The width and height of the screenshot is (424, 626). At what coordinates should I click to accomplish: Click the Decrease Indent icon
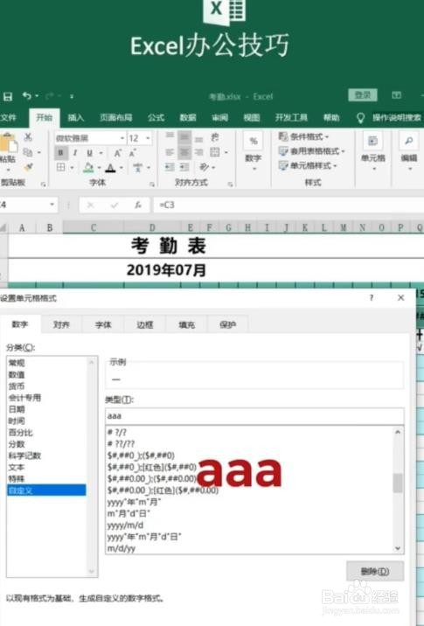tap(170, 167)
